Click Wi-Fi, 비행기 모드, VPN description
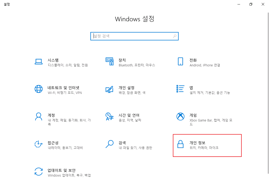This screenshot has width=269, height=191. [65, 93]
